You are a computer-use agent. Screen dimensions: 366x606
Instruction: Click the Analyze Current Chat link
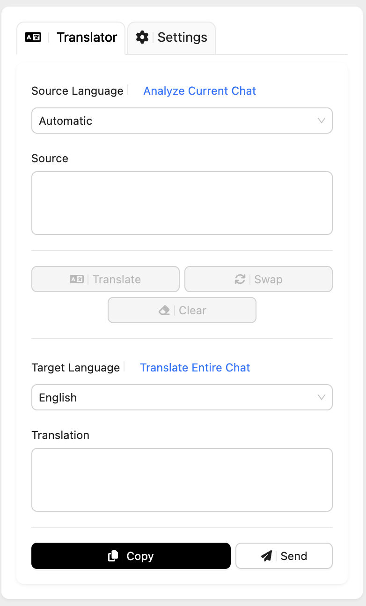click(200, 91)
